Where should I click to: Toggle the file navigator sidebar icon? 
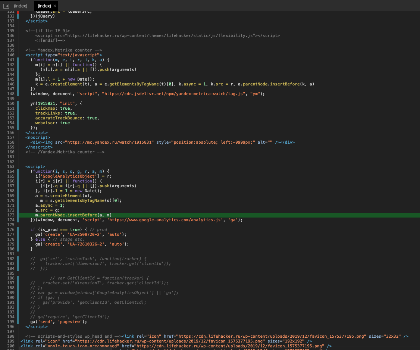pos(6,6)
